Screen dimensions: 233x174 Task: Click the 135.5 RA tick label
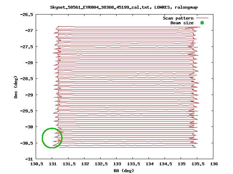click(198, 164)
